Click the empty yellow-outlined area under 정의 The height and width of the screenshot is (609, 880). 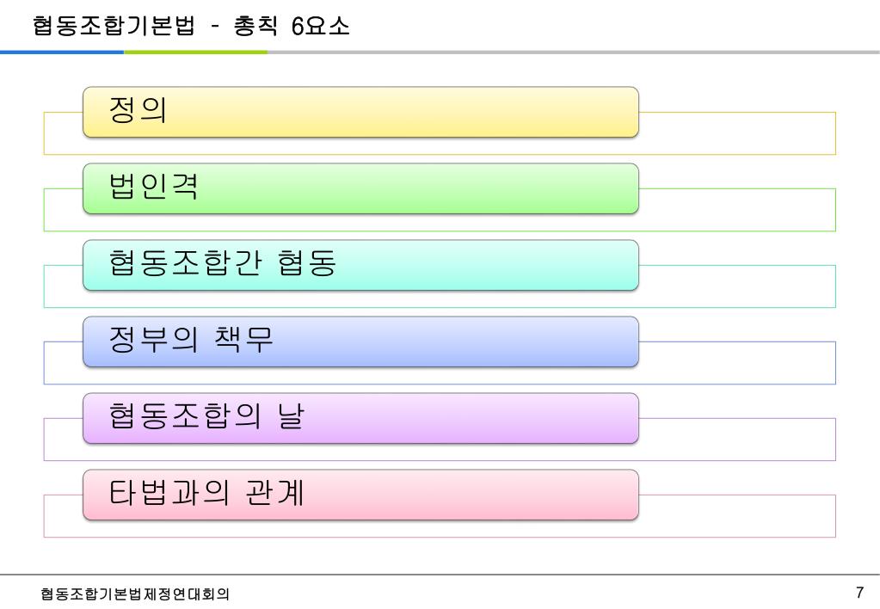pyautogui.click(x=440, y=146)
